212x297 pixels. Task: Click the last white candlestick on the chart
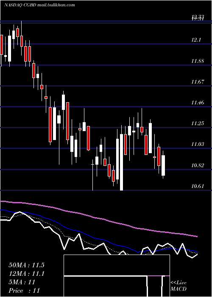(163, 165)
